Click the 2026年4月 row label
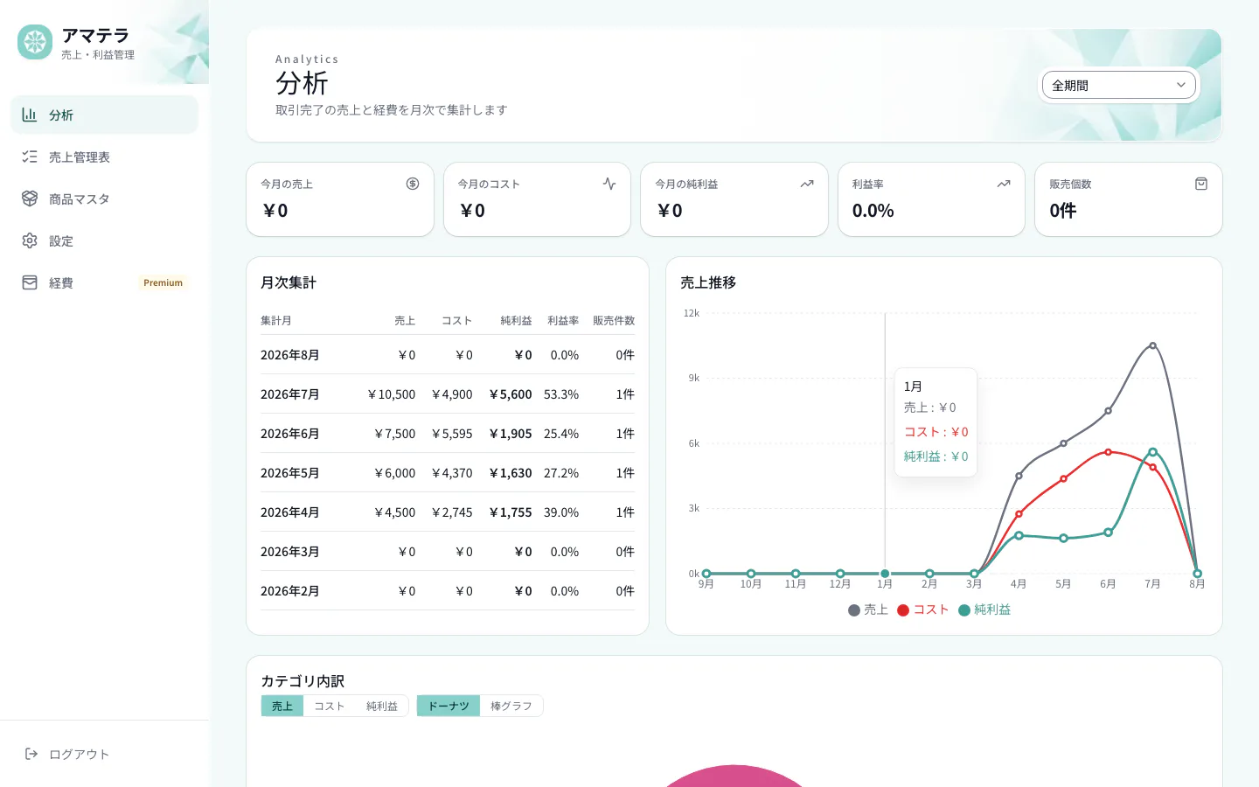 click(290, 512)
